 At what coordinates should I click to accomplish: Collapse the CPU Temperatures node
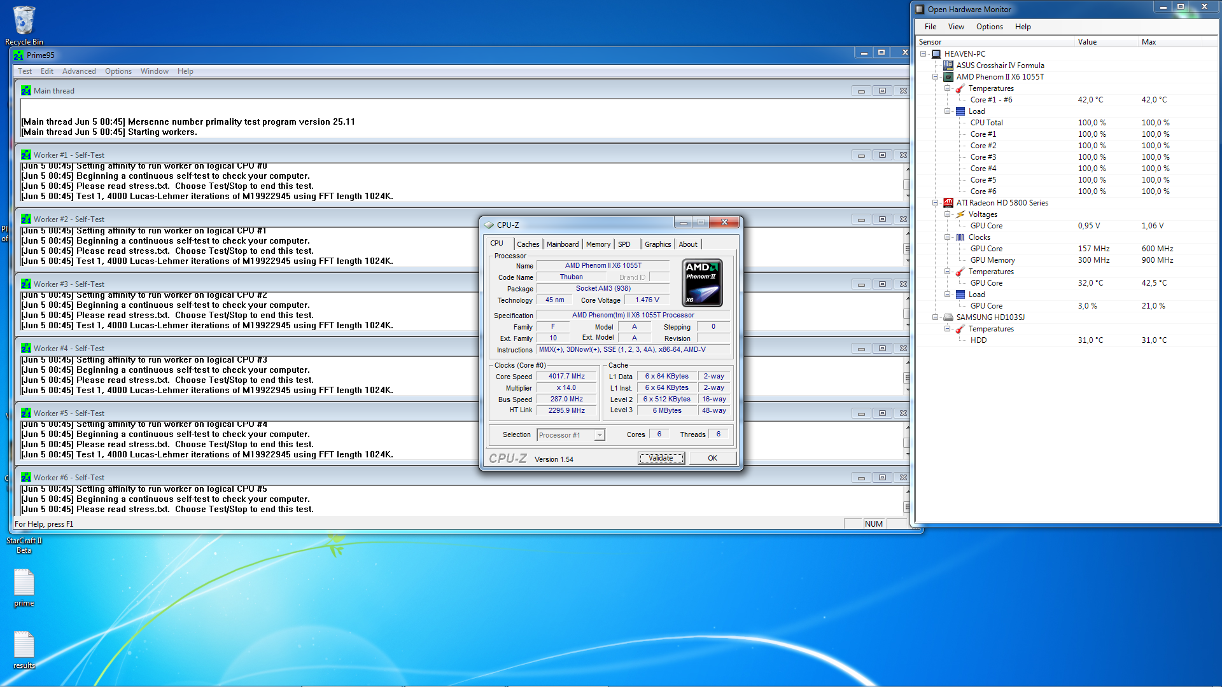948,88
